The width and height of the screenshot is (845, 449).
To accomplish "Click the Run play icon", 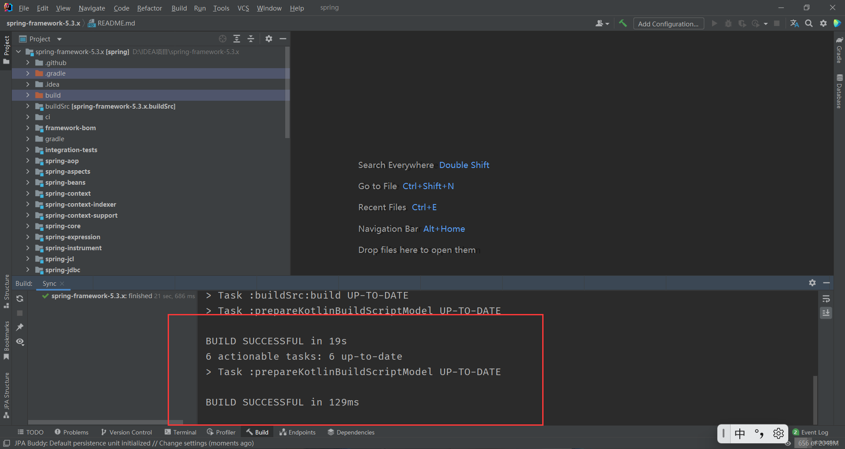I will click(x=714, y=23).
